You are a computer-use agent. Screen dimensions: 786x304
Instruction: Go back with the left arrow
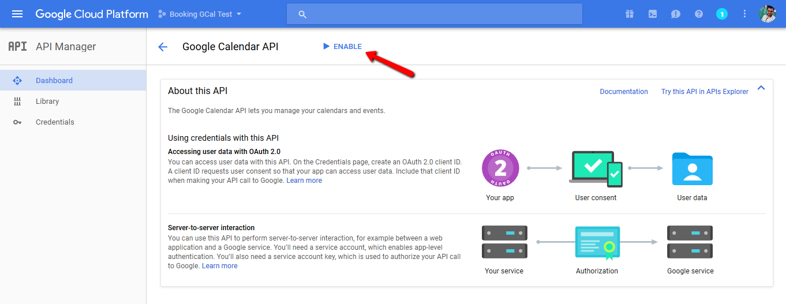163,47
